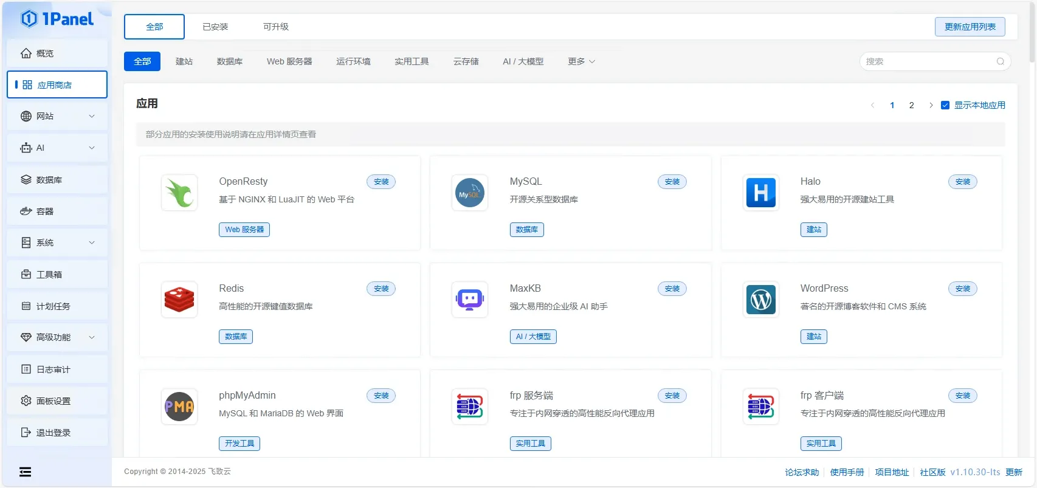Open the Halo app icon

761,193
